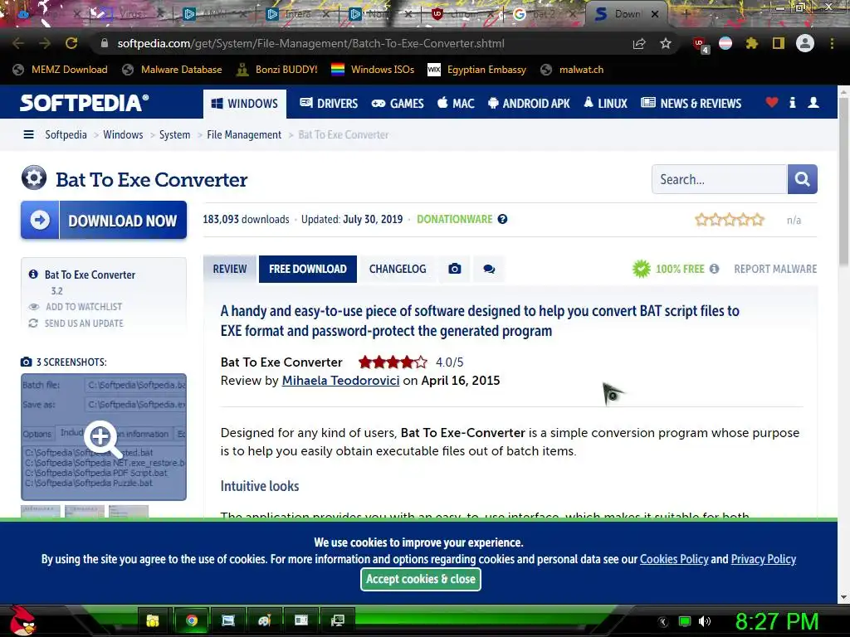Open Bonzi BUDDY! bookmark
Screen dimensions: 850x637
[276, 70]
